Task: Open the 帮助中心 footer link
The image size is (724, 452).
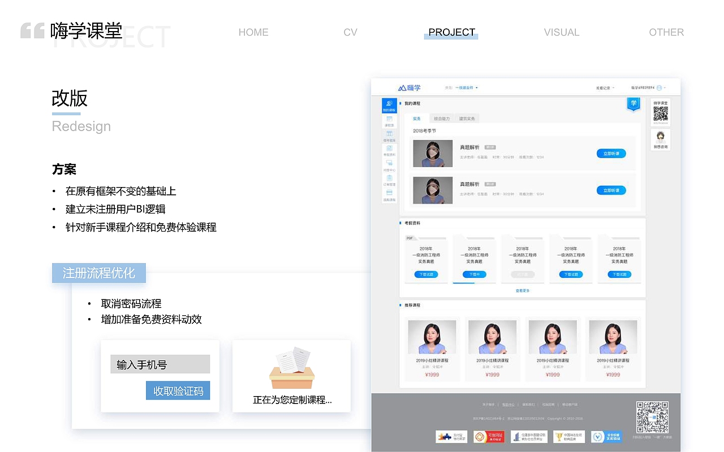Action: (x=508, y=405)
